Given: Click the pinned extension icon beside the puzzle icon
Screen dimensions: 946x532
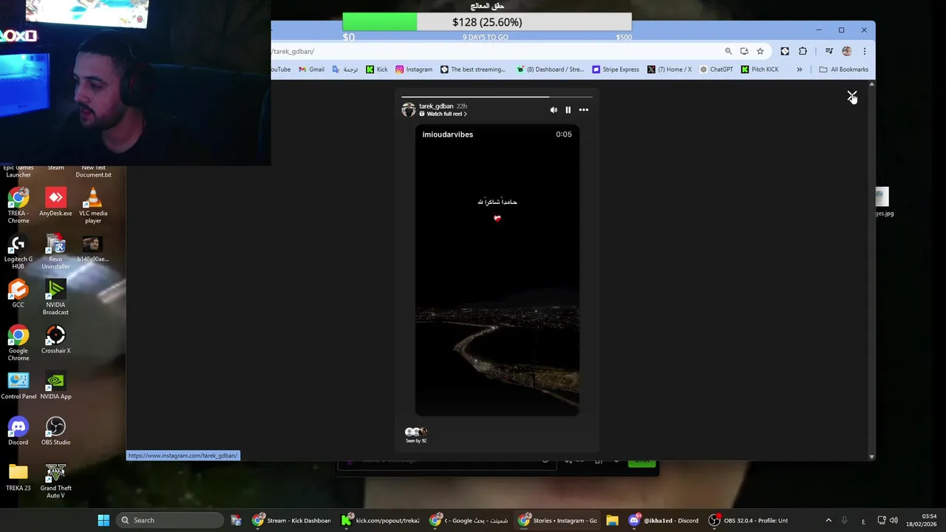Looking at the screenshot, I should (x=785, y=51).
